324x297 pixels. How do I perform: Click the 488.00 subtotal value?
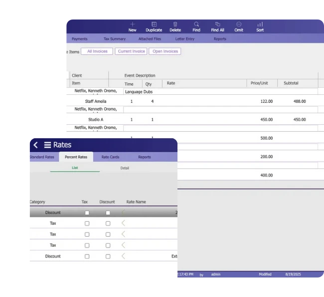pyautogui.click(x=300, y=101)
